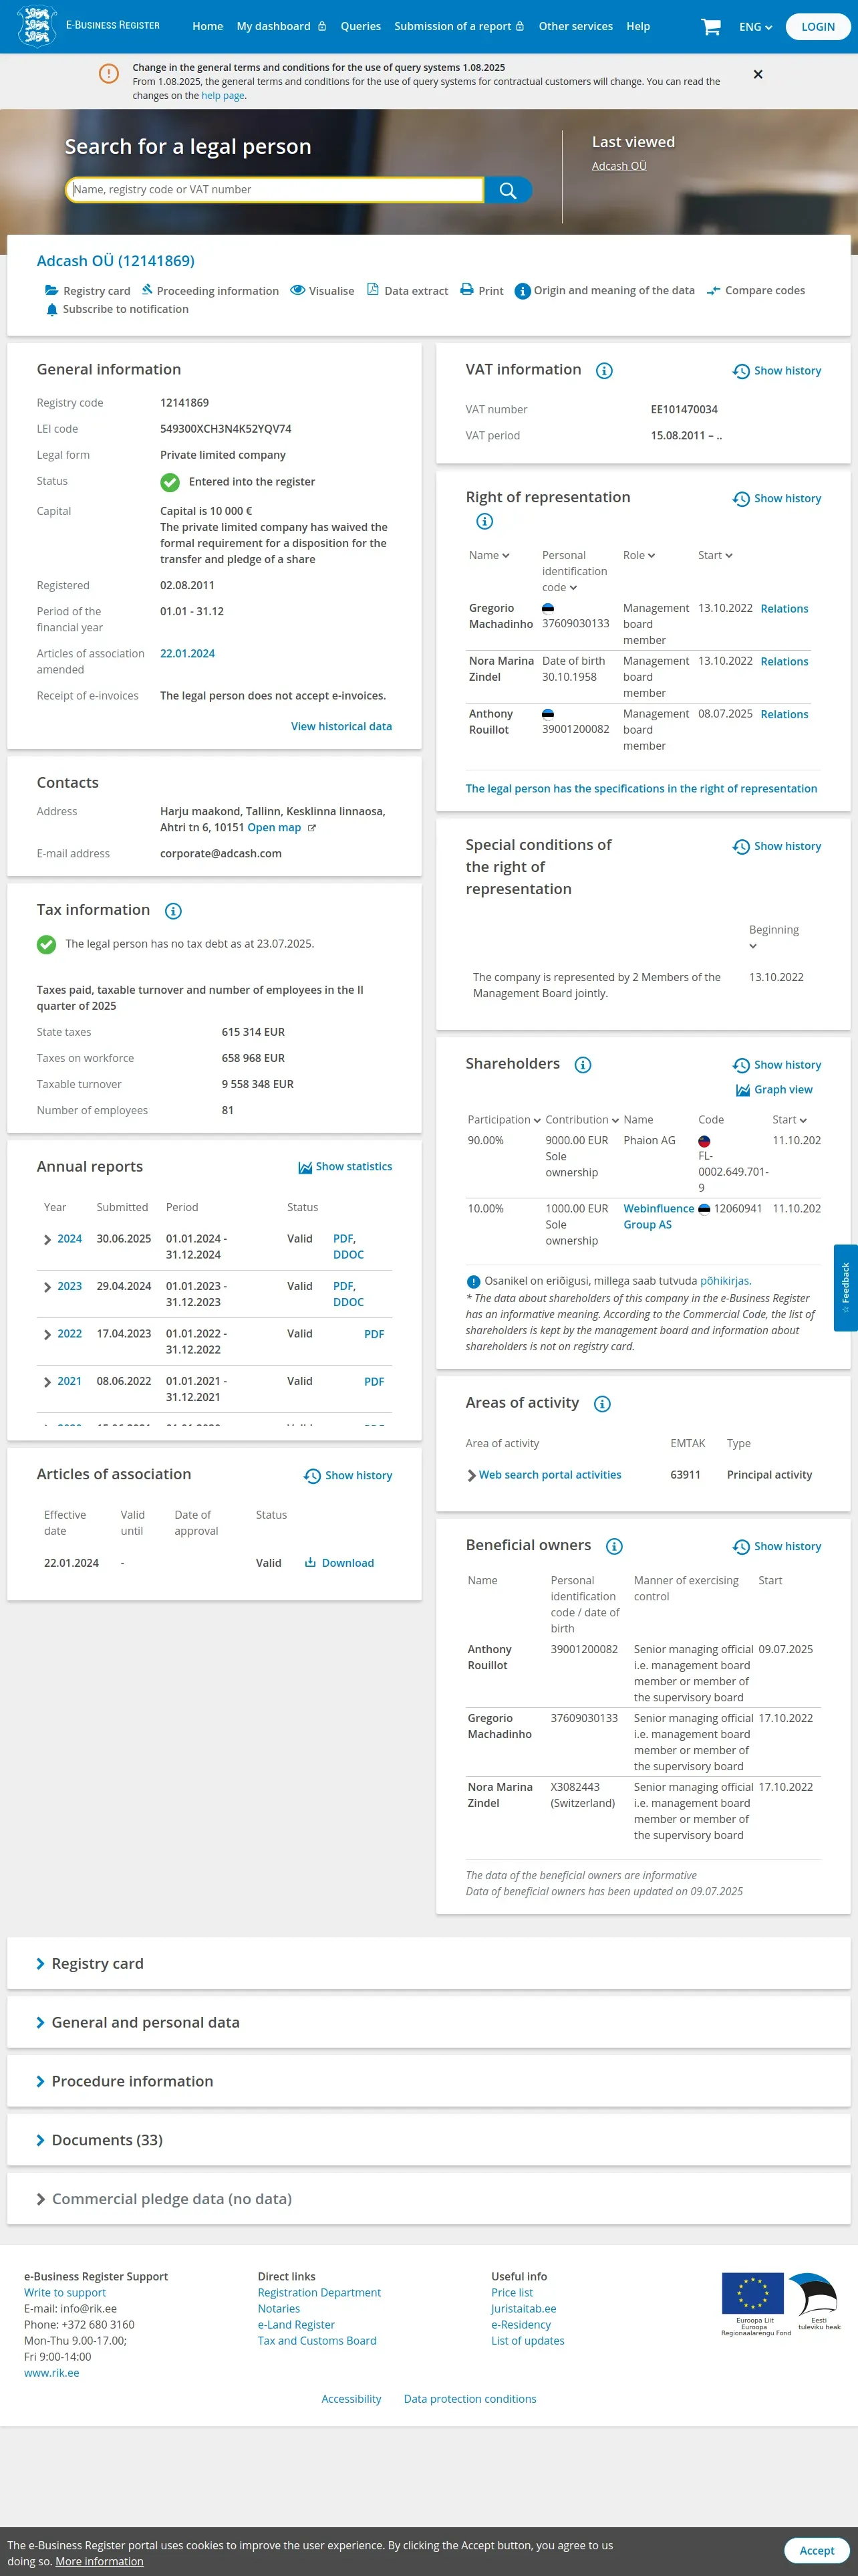Open Graph view in Shareholders

(x=774, y=1090)
